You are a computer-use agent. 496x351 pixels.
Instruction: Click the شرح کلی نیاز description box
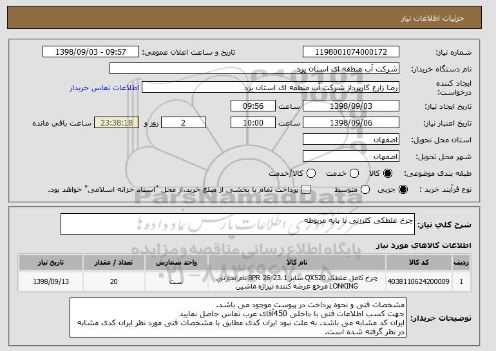(x=238, y=224)
